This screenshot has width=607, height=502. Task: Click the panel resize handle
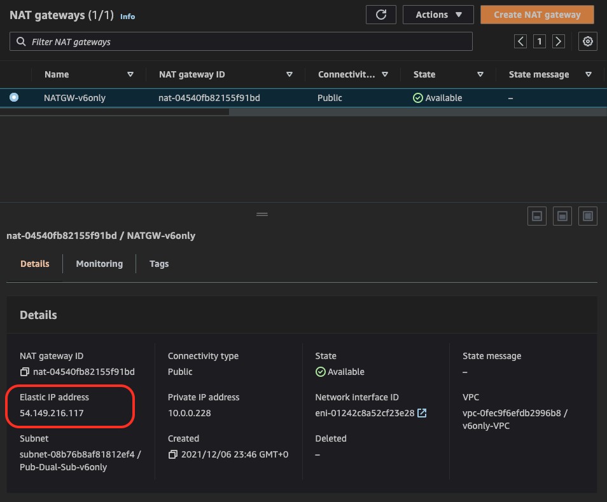(x=262, y=214)
